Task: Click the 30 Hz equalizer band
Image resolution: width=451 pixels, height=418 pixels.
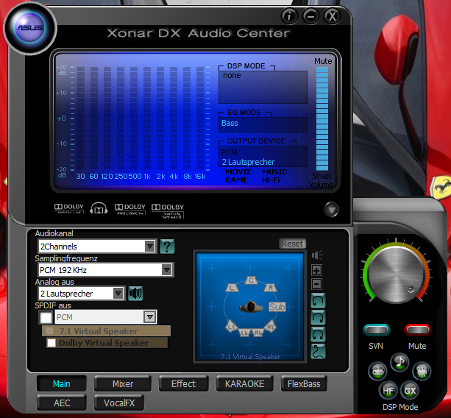Action: tap(80, 118)
